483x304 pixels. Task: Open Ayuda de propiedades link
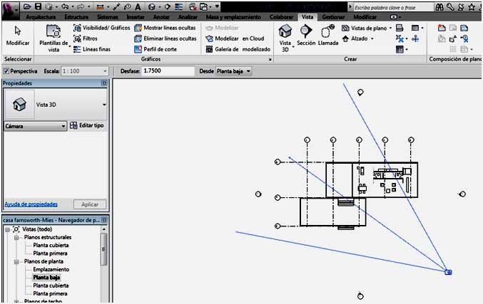pos(31,204)
